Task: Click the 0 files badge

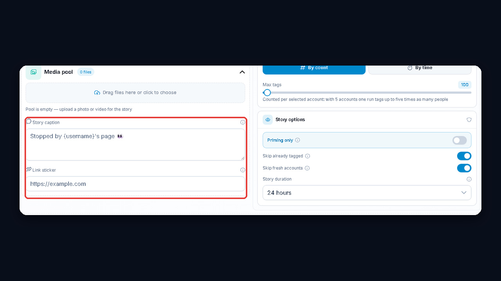Action: 86,72
